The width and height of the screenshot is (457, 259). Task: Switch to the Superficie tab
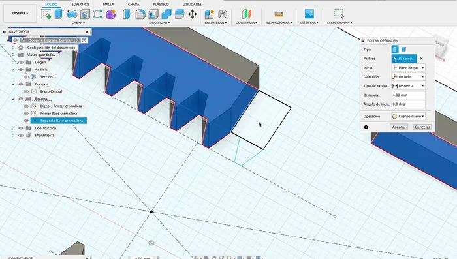(81, 4)
